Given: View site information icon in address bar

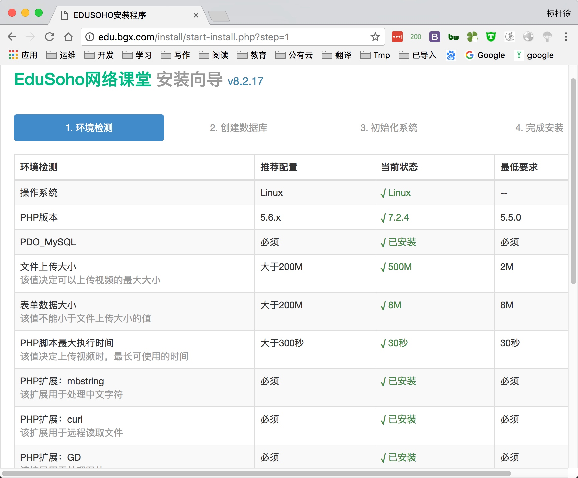Looking at the screenshot, I should coord(90,37).
